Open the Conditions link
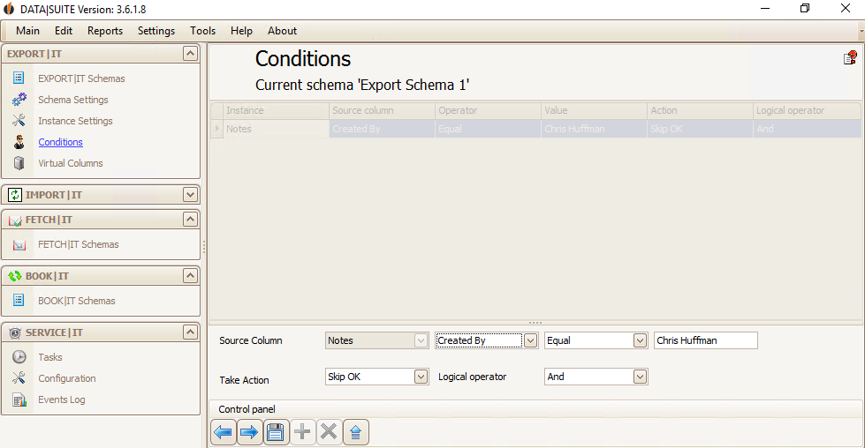This screenshot has height=448, width=865. [x=60, y=142]
